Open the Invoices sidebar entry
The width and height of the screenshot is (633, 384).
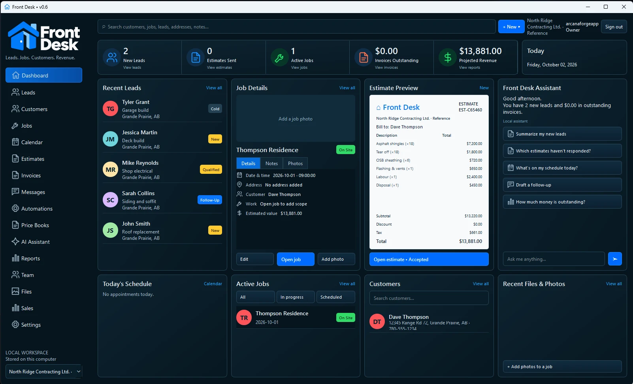click(43, 175)
